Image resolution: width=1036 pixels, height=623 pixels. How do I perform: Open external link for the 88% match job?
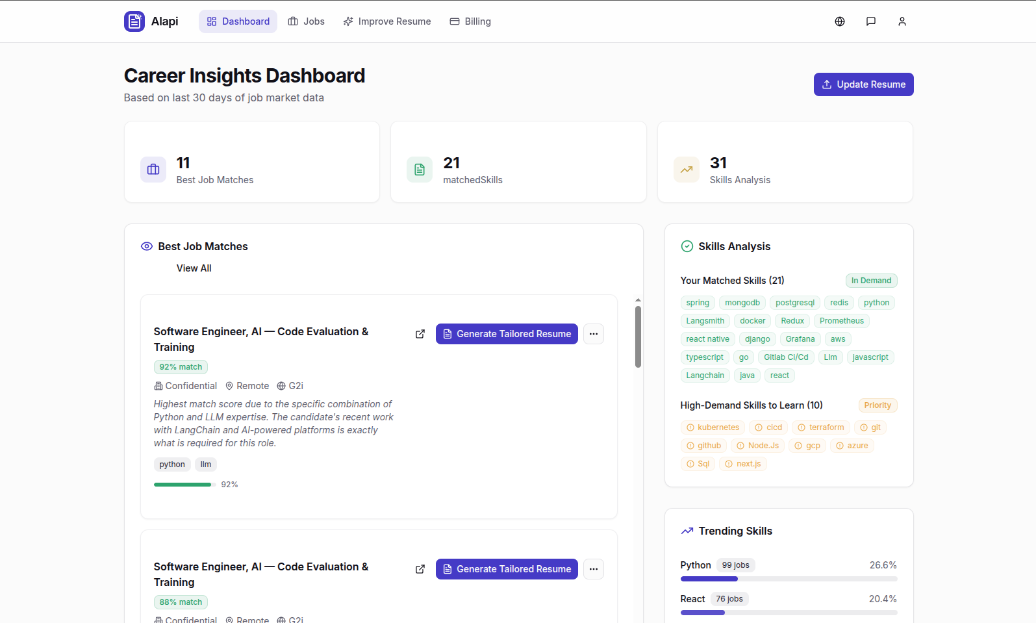(x=420, y=569)
